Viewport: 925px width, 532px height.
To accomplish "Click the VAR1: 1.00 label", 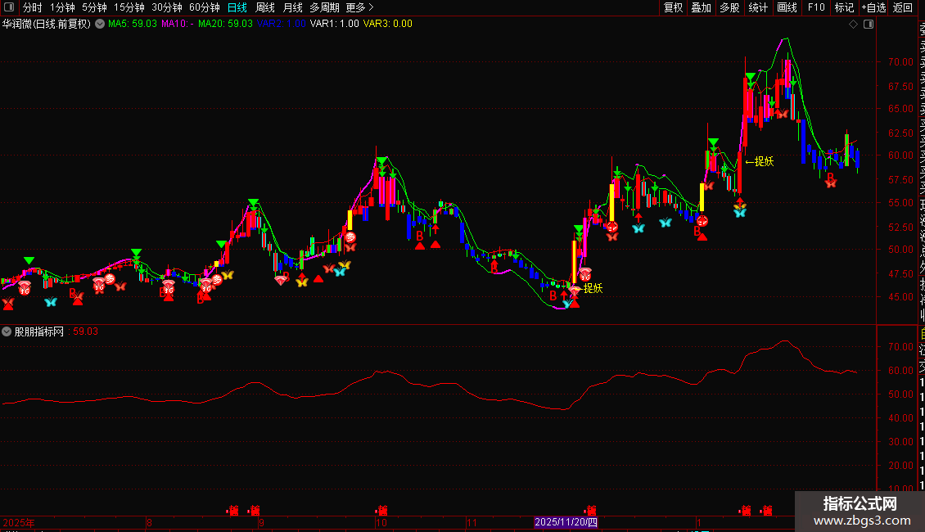I will pos(335,25).
